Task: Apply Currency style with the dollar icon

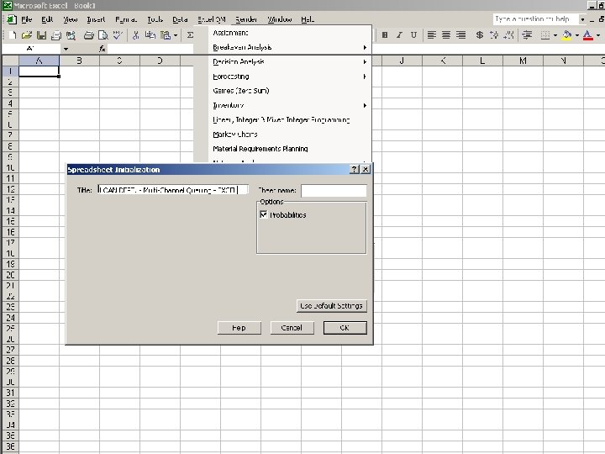Action: click(479, 35)
